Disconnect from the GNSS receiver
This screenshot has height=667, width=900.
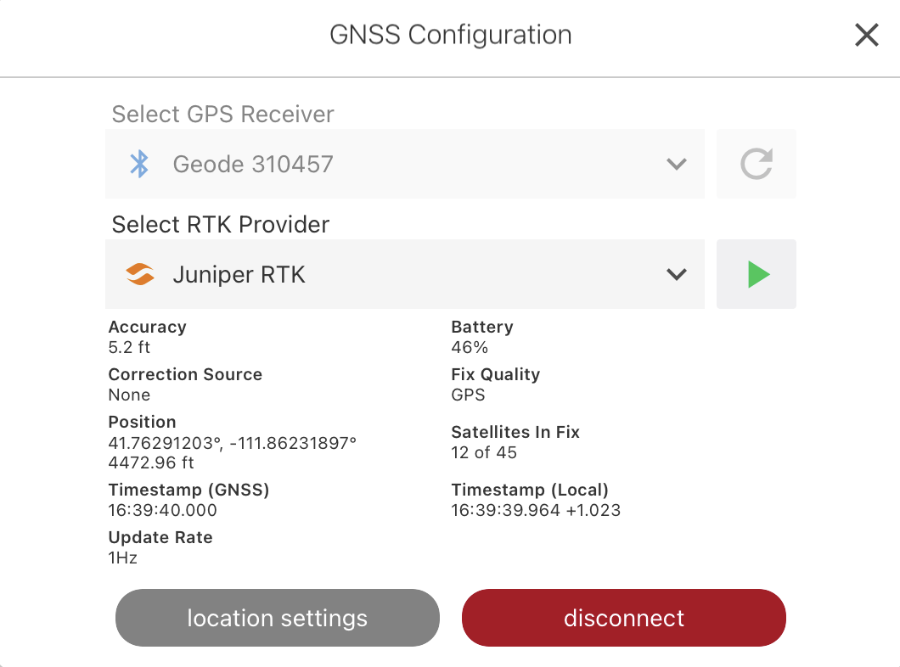[x=623, y=618]
